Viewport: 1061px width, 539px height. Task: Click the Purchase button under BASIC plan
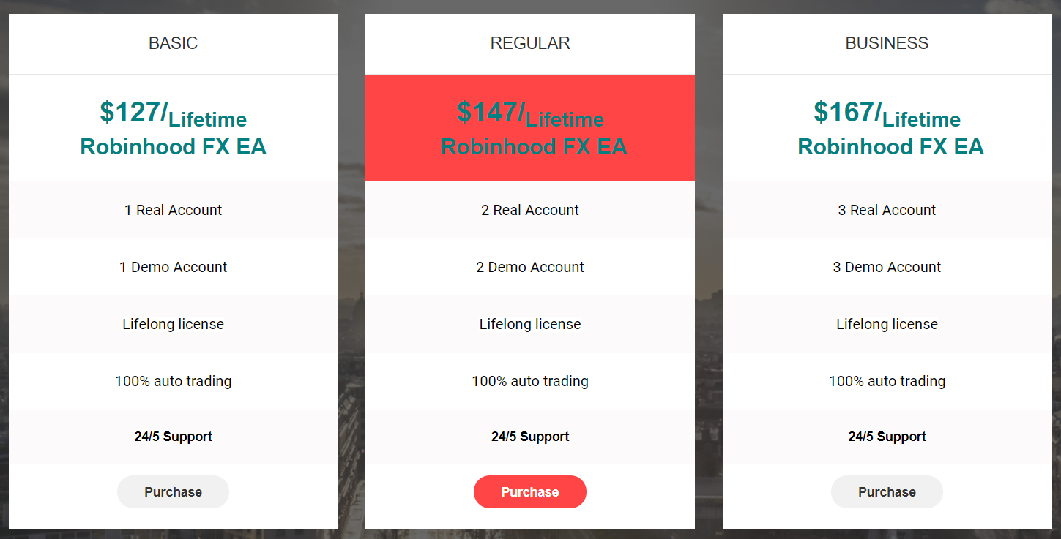tap(173, 491)
